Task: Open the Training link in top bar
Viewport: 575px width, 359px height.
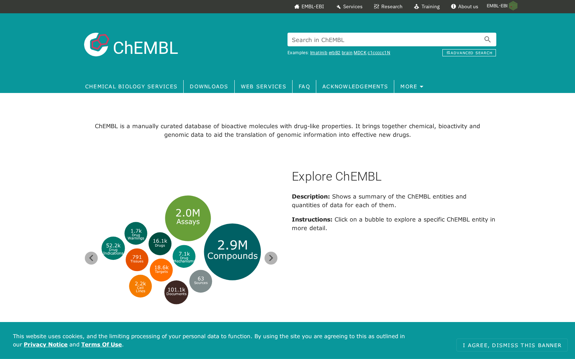Action: tap(427, 6)
